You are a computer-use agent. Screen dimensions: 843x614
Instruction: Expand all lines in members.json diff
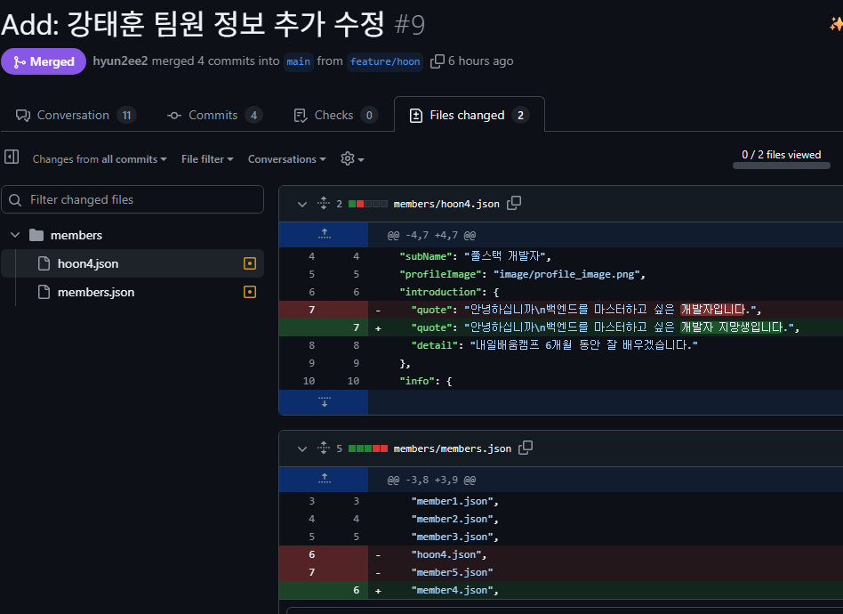pyautogui.click(x=323, y=448)
